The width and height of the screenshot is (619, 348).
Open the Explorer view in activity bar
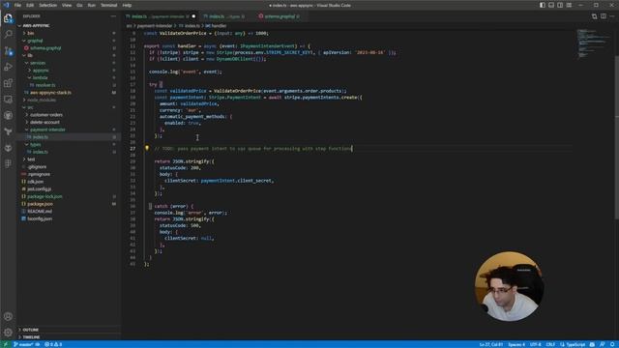[x=8, y=18]
